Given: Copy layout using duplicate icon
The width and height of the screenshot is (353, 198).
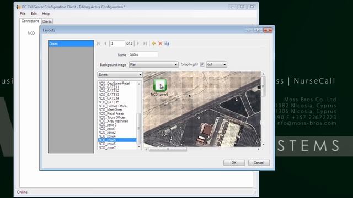Looking at the screenshot, I should pyautogui.click(x=167, y=43).
